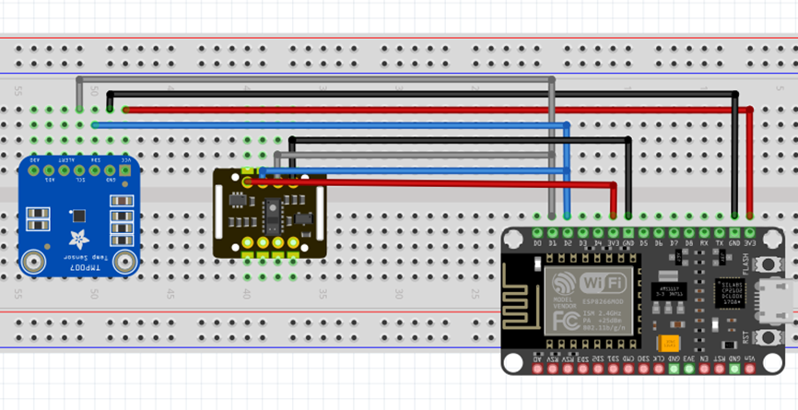Click the A0 pin on the NodeMCU bottom row

tap(537, 369)
